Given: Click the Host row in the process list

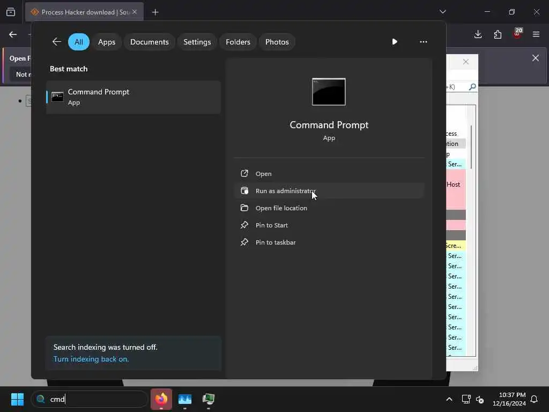Looking at the screenshot, I should pos(456,185).
